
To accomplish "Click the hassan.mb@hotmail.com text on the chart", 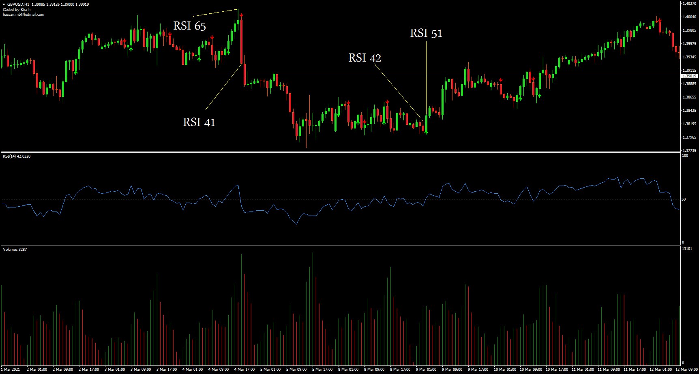I will click(x=24, y=15).
